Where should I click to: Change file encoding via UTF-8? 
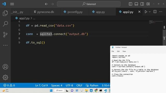69,86
